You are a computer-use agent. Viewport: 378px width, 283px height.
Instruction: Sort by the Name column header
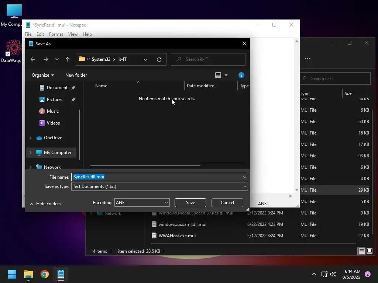[x=101, y=85]
